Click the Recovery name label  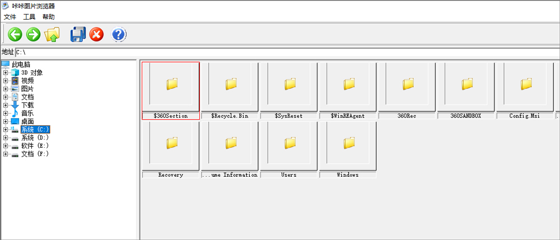tap(171, 175)
